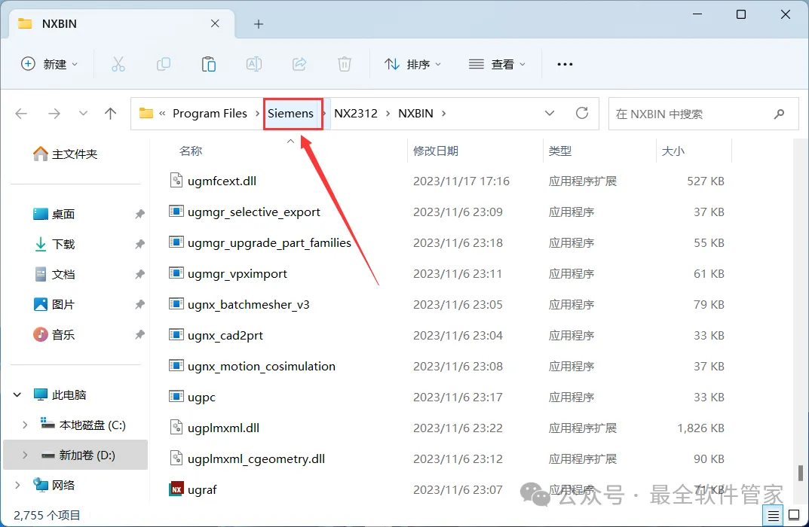Expand the 本地磁盘 (C:) drive node

[24, 425]
